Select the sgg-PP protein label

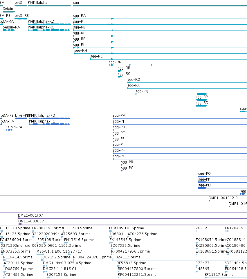point(204,179)
